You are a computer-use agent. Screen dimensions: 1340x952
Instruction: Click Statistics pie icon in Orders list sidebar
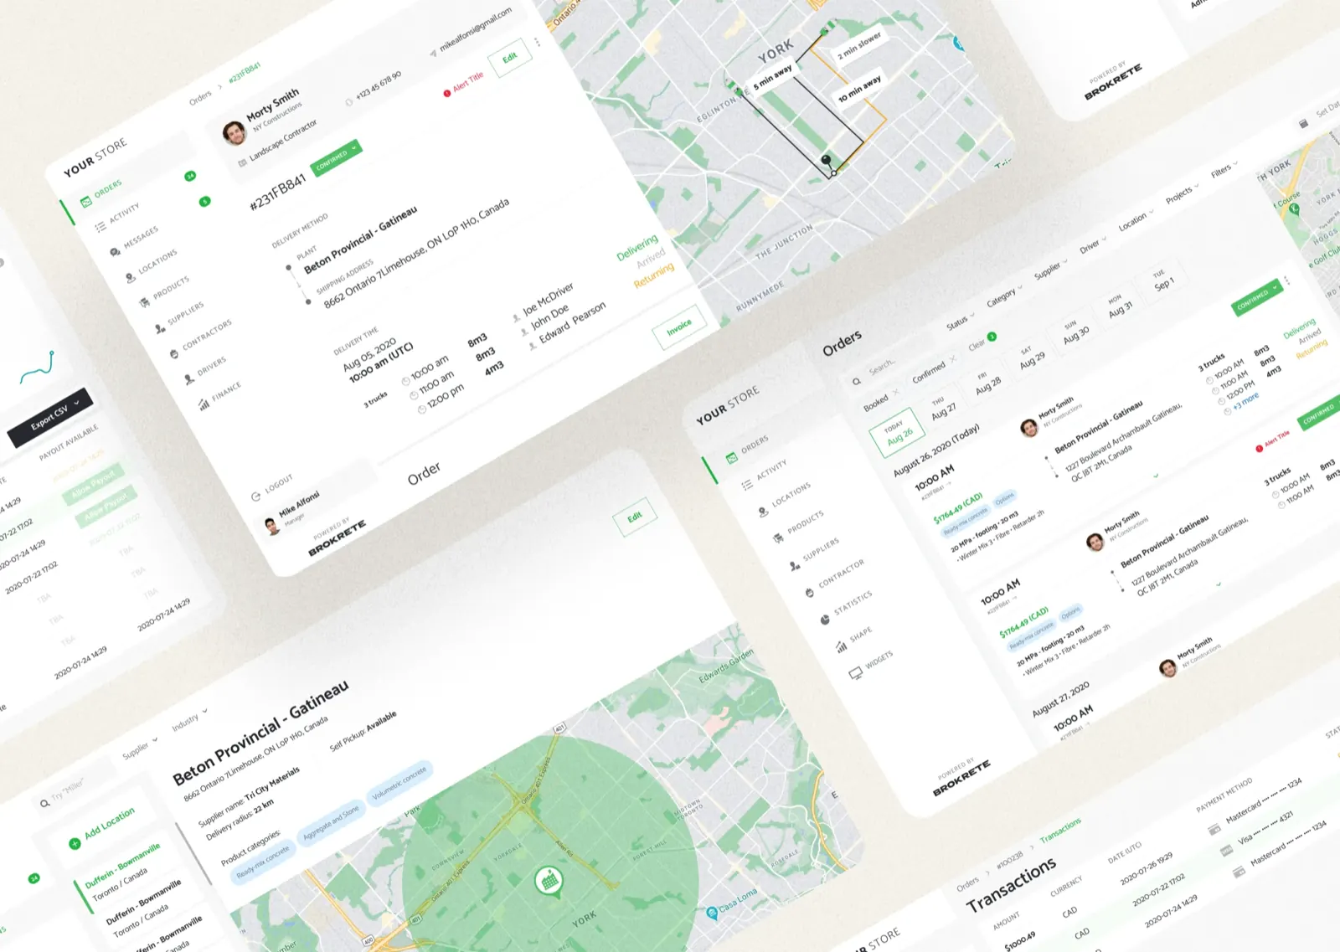coord(825,620)
